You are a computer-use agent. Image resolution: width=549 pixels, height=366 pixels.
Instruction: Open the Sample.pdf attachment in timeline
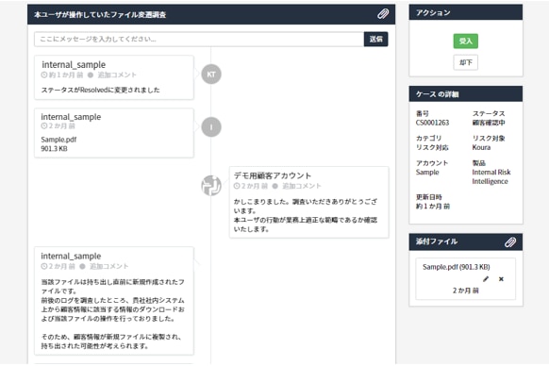coord(58,140)
